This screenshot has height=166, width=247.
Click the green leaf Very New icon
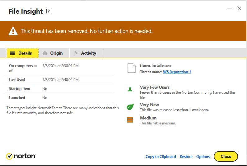[130, 107]
